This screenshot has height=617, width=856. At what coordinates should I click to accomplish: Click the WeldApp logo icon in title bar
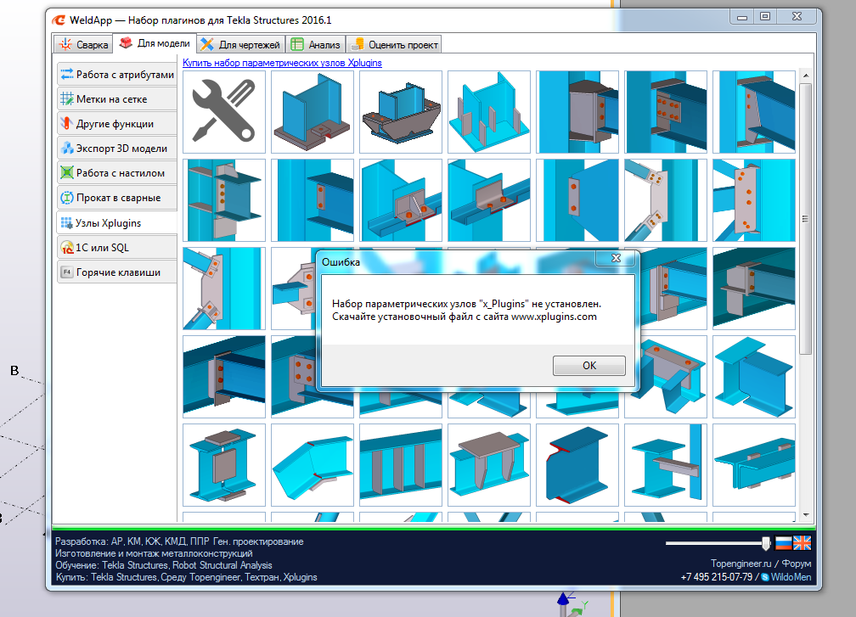[59, 20]
